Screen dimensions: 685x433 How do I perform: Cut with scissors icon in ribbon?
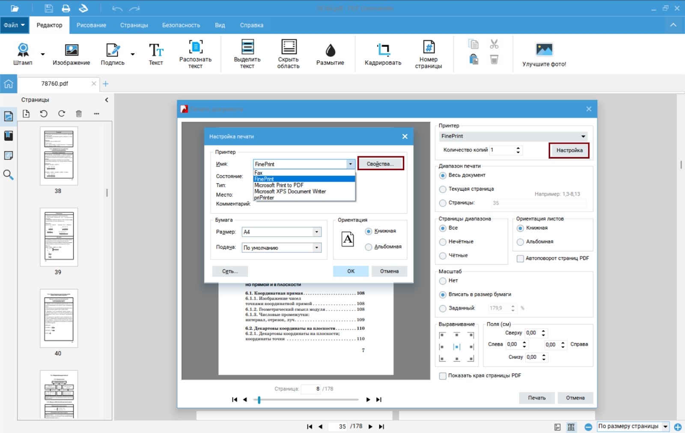pyautogui.click(x=494, y=44)
